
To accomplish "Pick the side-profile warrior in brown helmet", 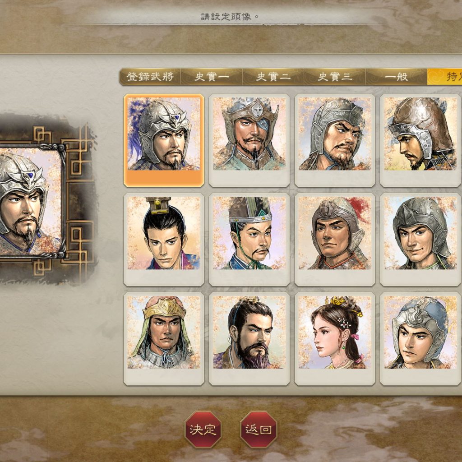I will (420, 140).
